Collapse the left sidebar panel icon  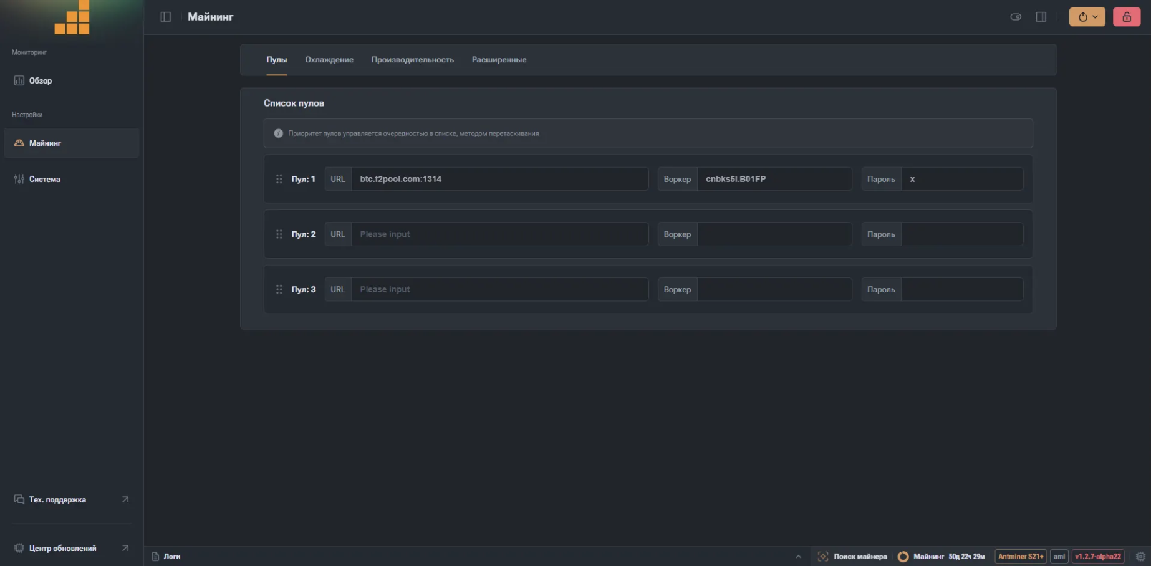[165, 17]
